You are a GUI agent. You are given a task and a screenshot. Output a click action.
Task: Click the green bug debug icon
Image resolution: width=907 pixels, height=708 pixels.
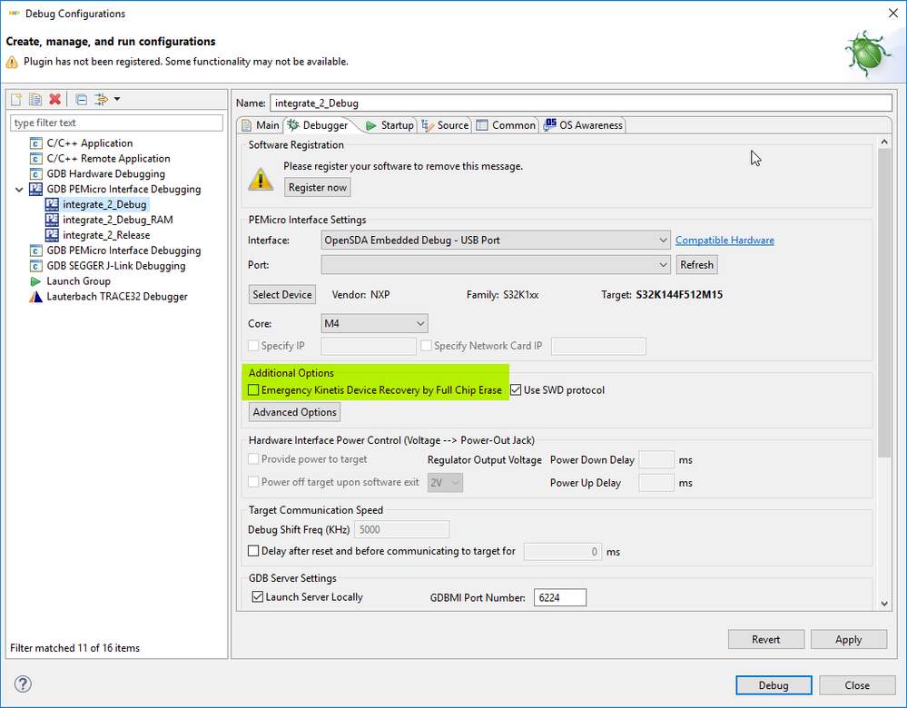point(869,54)
